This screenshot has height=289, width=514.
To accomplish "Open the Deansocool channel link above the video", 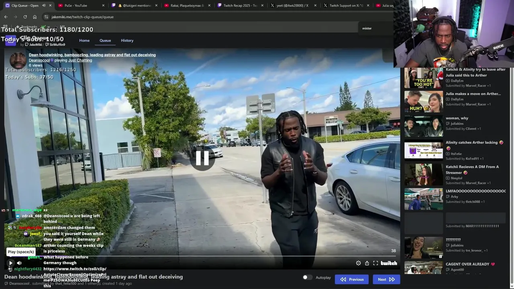I will 39,60.
